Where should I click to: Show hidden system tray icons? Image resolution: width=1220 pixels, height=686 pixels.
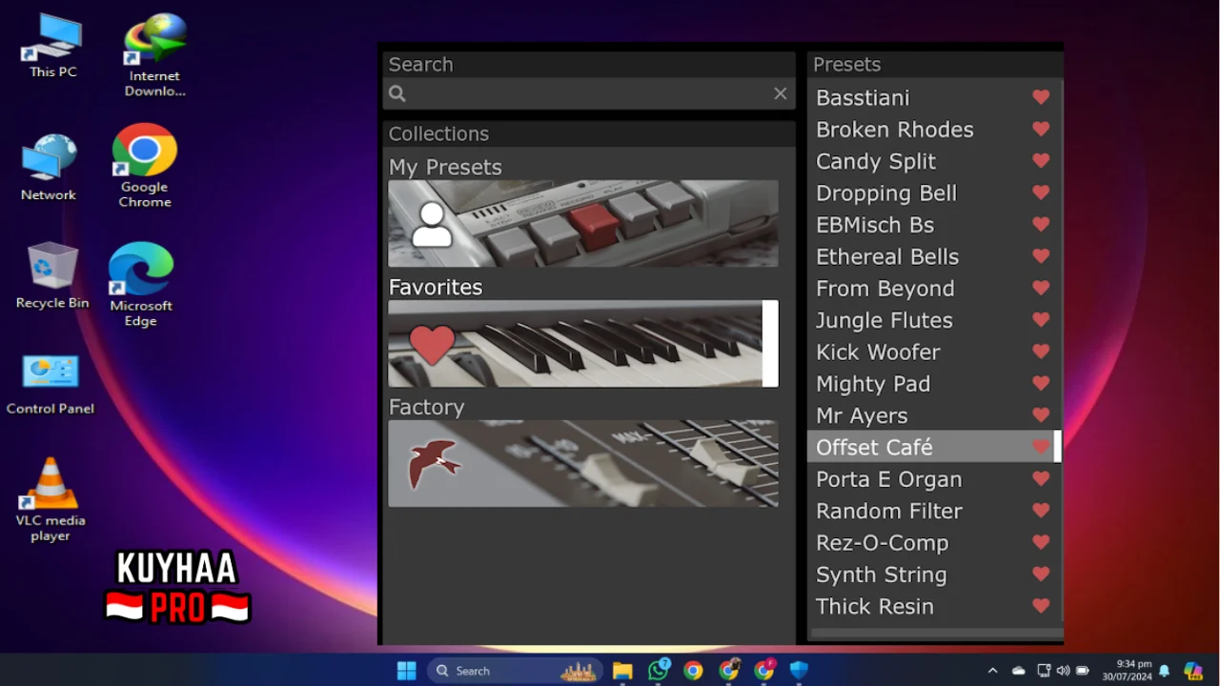(x=992, y=671)
